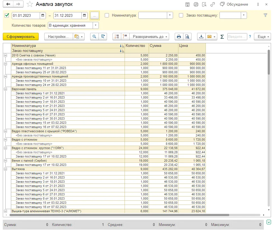
Task: Open the Еще menu
Action: tap(263, 37)
